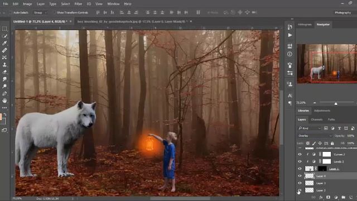This screenshot has height=201, width=357.
Task: Click the Create new layer icon
Action: (351, 197)
